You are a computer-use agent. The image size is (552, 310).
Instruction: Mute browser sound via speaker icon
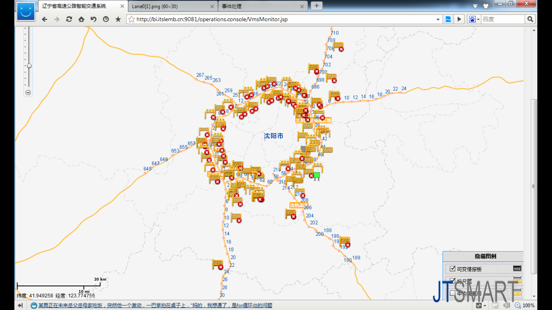point(507,305)
